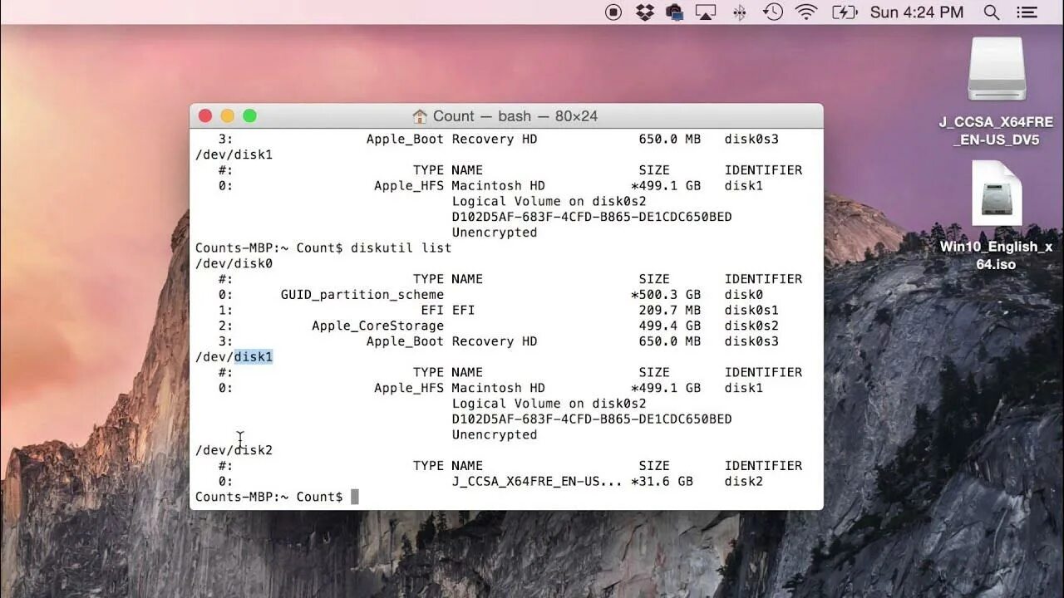This screenshot has width=1064, height=598.
Task: Click the 499.4 GB size value
Action: [x=669, y=326]
